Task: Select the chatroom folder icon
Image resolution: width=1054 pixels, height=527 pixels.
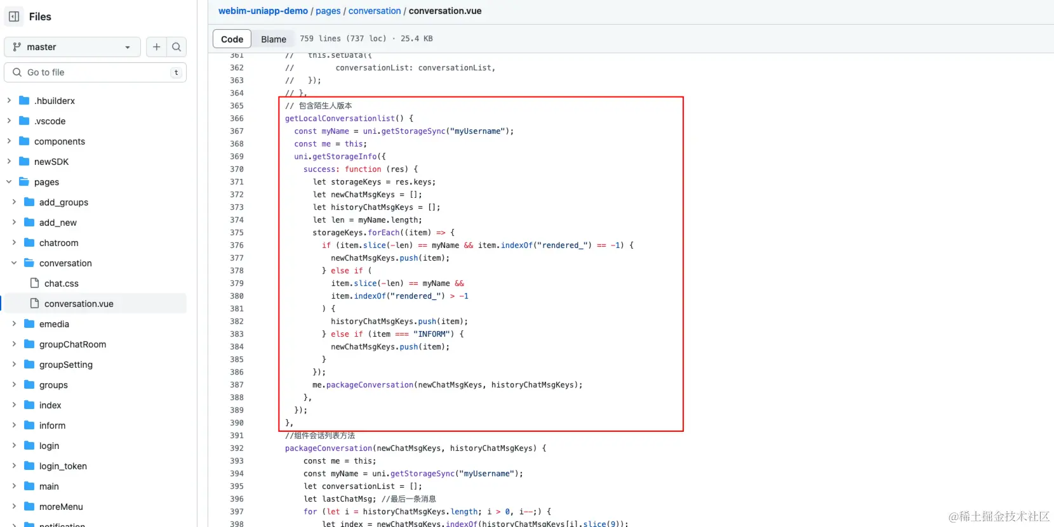Action: (29, 242)
